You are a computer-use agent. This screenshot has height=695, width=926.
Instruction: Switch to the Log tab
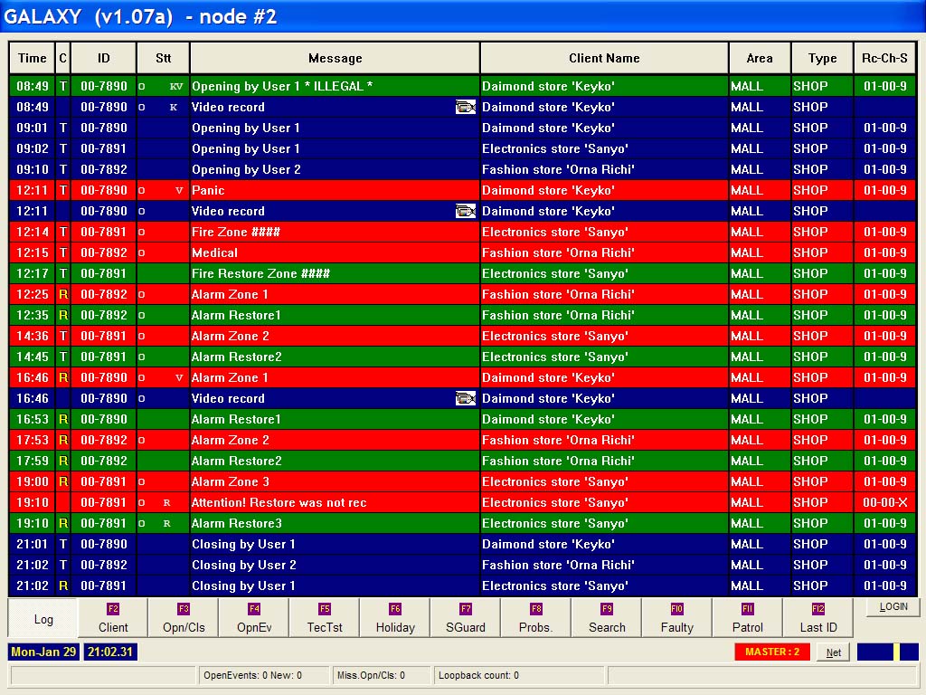pos(43,618)
